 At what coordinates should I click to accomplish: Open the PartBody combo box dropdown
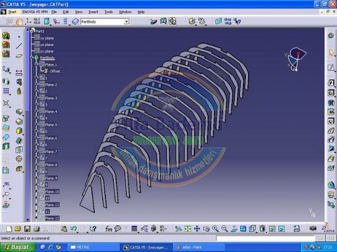(x=126, y=22)
